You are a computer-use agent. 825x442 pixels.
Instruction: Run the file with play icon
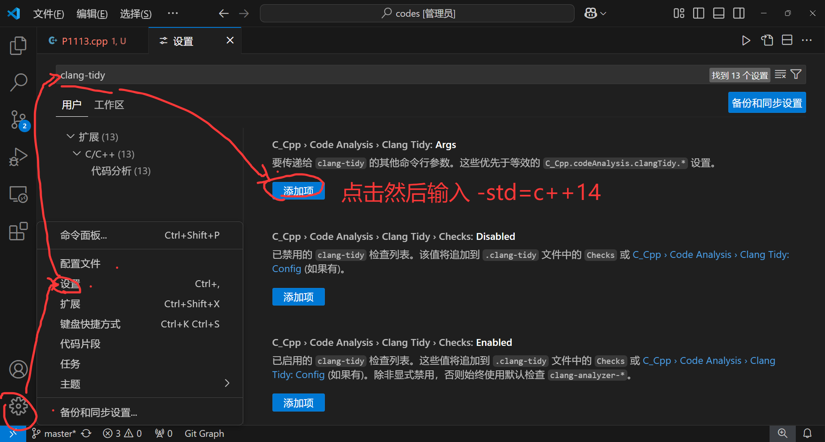pos(746,40)
